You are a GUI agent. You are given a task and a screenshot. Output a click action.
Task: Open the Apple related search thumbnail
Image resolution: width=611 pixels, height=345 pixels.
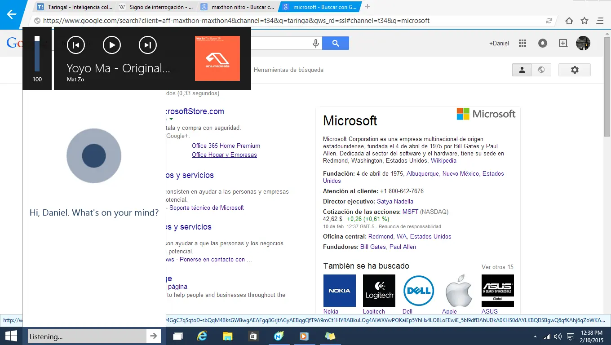[x=458, y=291]
